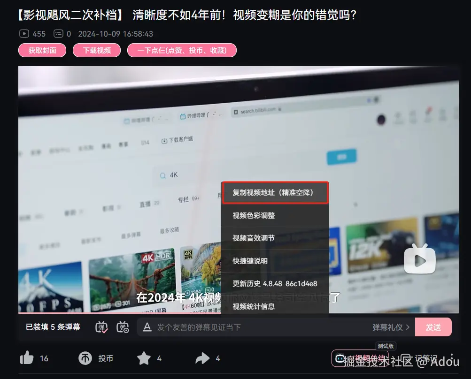Click the 获取封面 button
The height and width of the screenshot is (379, 471).
pos(42,50)
